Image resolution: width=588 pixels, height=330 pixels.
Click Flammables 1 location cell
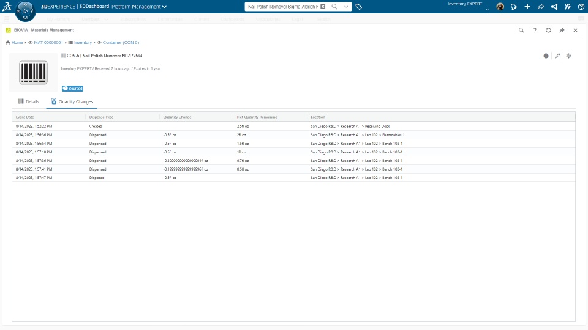(x=357, y=134)
